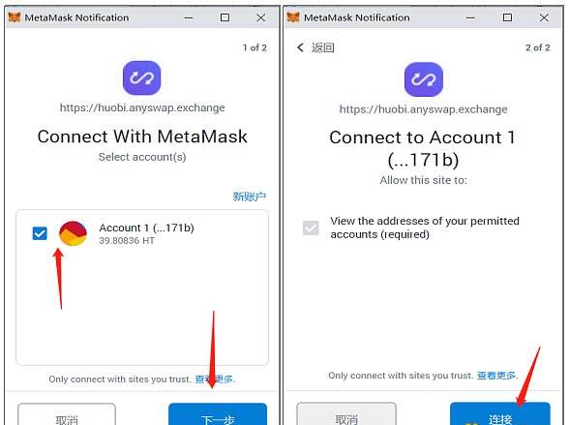Minimize the right MetaMask Notification window
Screen dimensions: 569x425
pyautogui.click(x=470, y=17)
